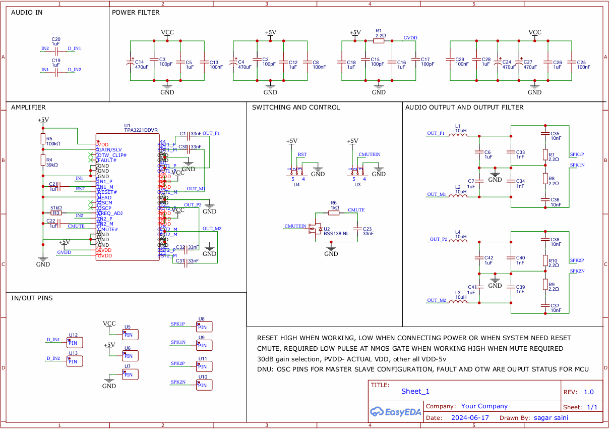Click the "Your Company" company field
Image resolution: width=610 pixels, height=429 pixels.
point(484,406)
